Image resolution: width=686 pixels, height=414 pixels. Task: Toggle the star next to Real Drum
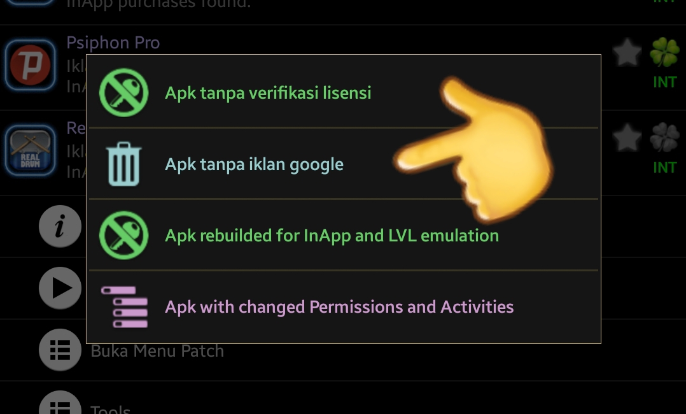(x=627, y=137)
